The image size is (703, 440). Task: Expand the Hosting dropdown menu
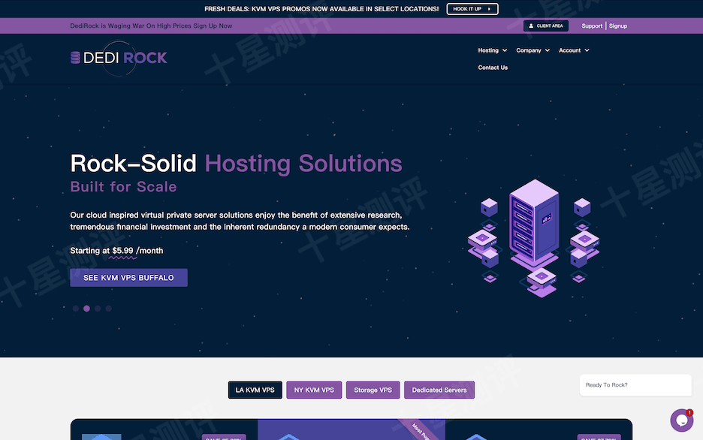(x=492, y=50)
